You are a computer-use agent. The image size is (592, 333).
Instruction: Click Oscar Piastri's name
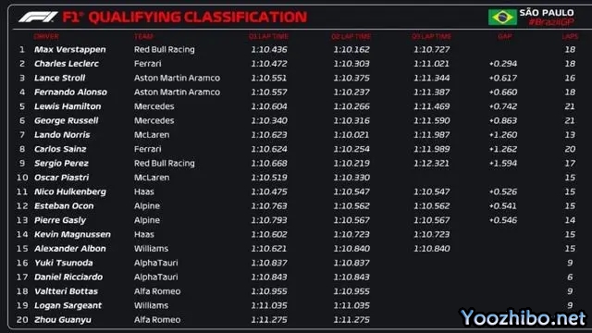click(62, 178)
